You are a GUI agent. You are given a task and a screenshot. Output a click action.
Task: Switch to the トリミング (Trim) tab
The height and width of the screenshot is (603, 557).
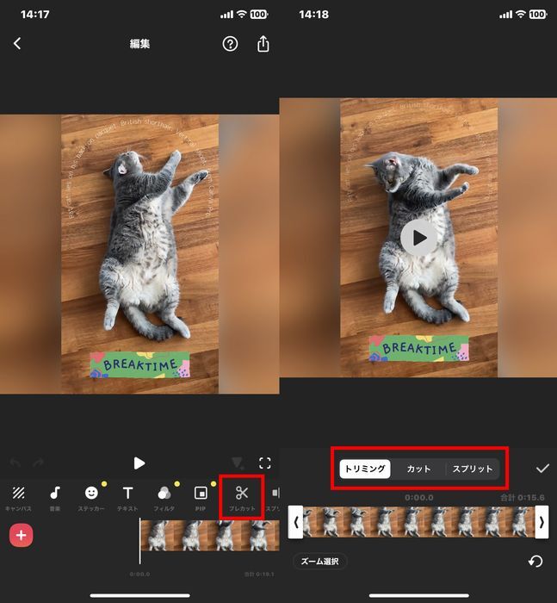[x=364, y=469]
